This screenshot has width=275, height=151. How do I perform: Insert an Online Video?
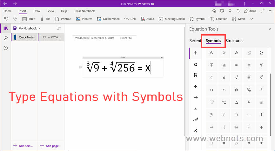108,19
